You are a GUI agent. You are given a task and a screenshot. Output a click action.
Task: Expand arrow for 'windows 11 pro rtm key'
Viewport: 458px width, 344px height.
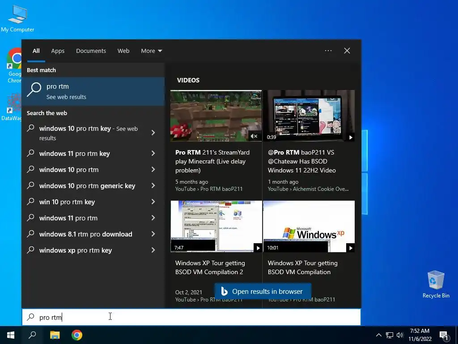point(153,153)
